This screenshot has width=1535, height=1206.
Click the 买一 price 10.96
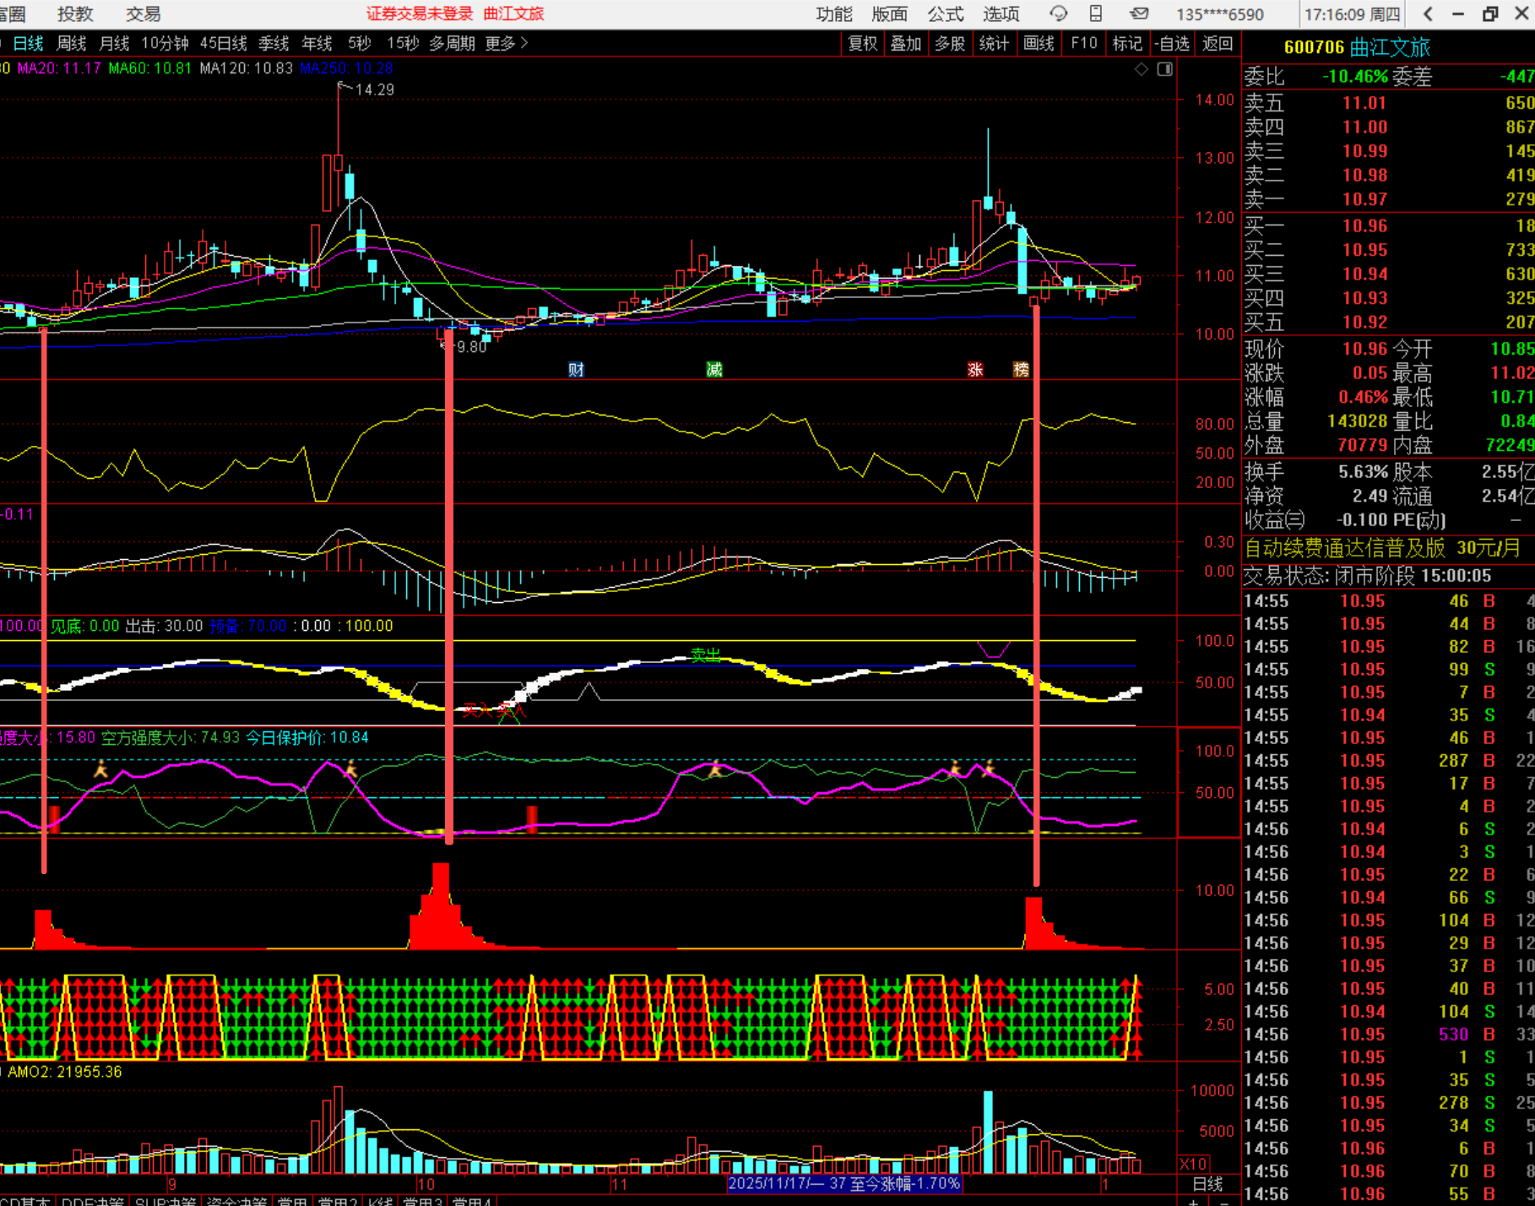click(1364, 225)
